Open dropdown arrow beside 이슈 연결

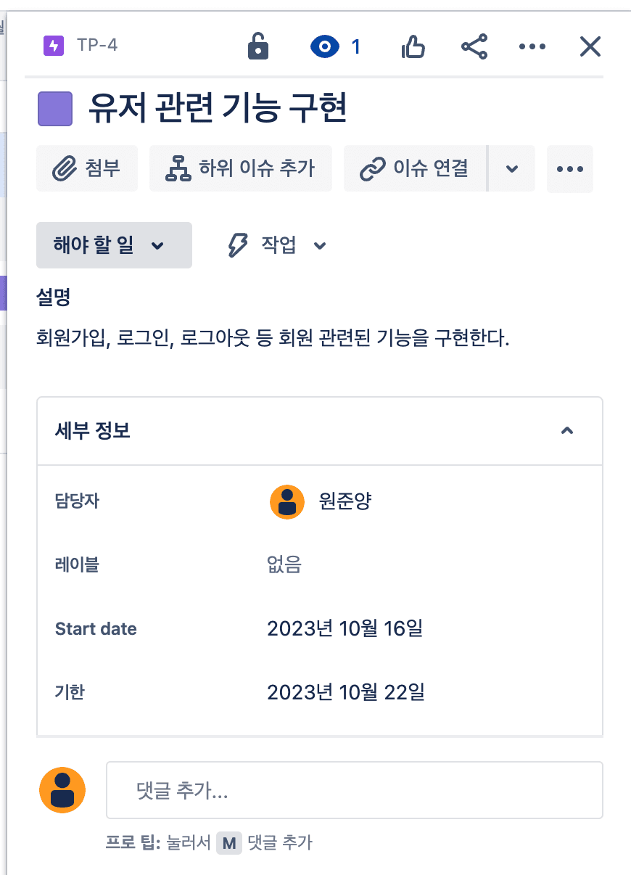tap(512, 168)
